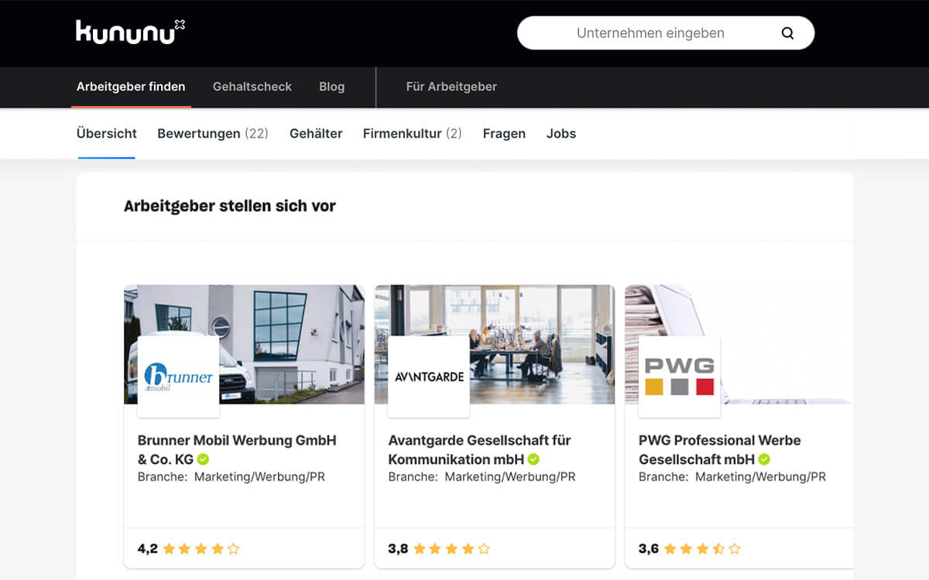Click the 4,2 star rating of Brunner Mobil
Image resolution: width=929 pixels, height=580 pixels.
pyautogui.click(x=189, y=549)
